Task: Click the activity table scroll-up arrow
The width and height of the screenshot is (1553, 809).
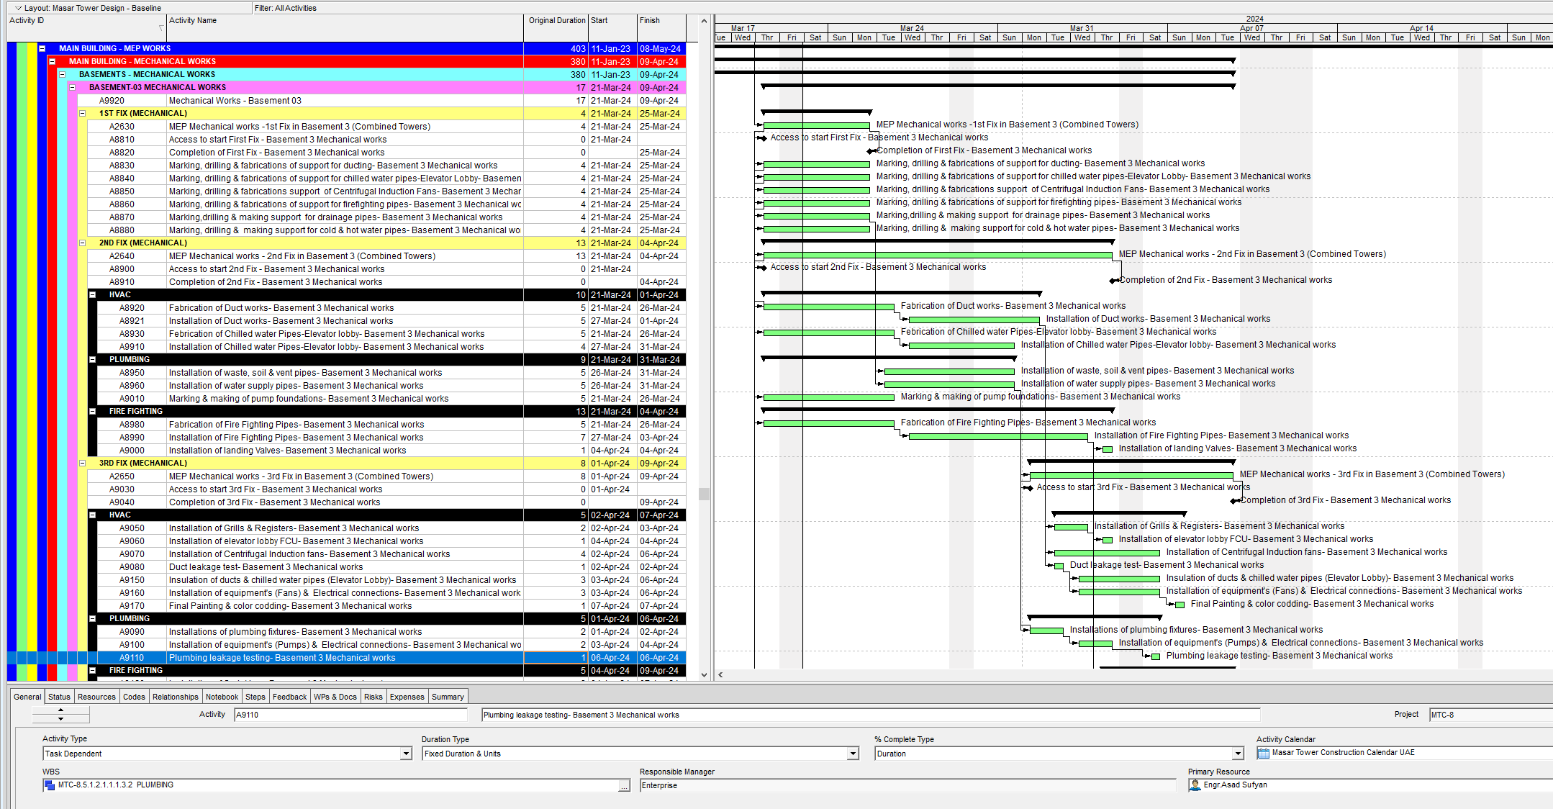Action: point(704,21)
